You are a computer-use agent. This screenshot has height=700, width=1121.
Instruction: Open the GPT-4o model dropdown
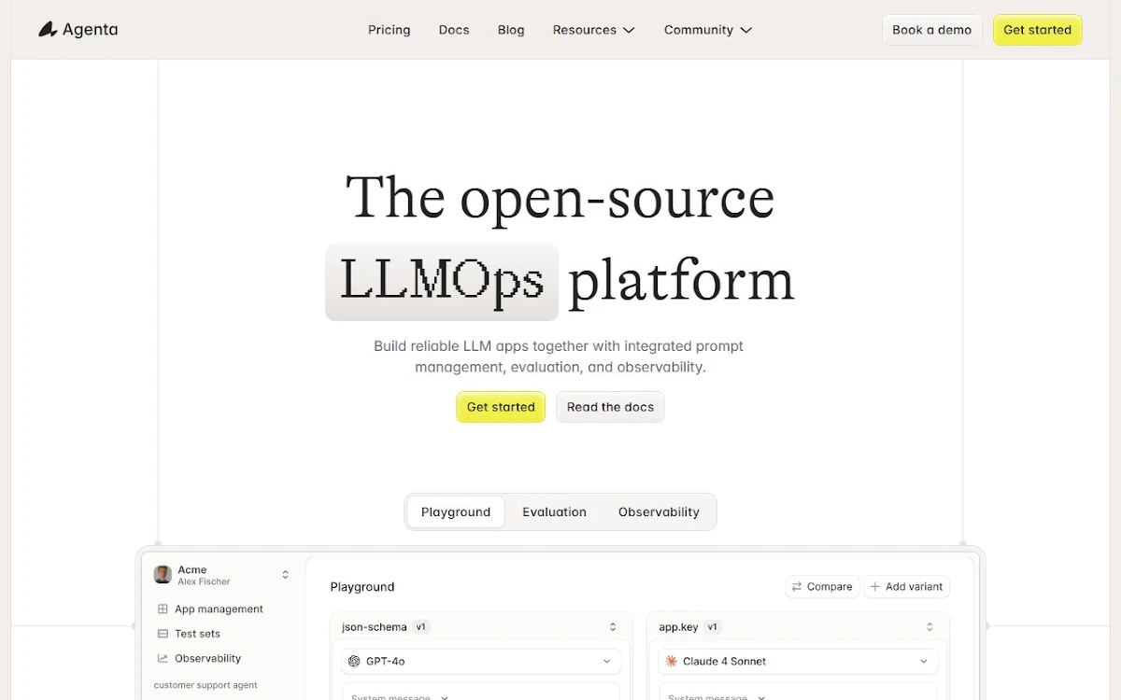coord(481,662)
